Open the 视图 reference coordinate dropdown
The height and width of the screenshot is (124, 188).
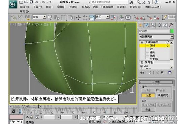point(102,17)
